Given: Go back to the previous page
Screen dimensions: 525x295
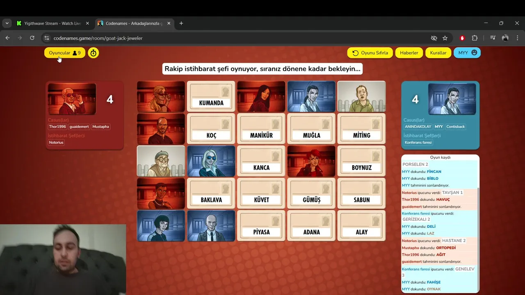Looking at the screenshot, I should point(7,38).
